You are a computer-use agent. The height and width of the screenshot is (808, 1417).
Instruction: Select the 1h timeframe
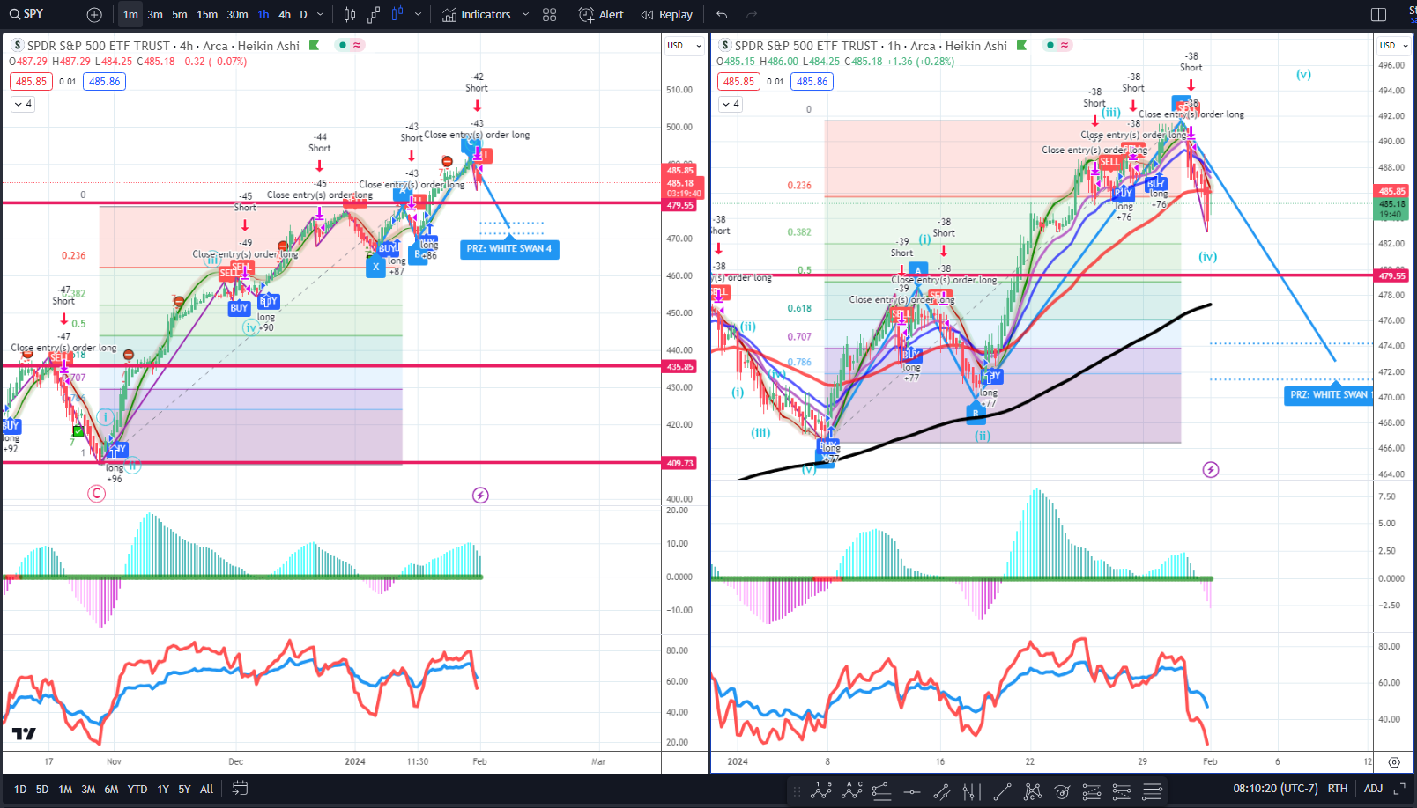(x=263, y=15)
